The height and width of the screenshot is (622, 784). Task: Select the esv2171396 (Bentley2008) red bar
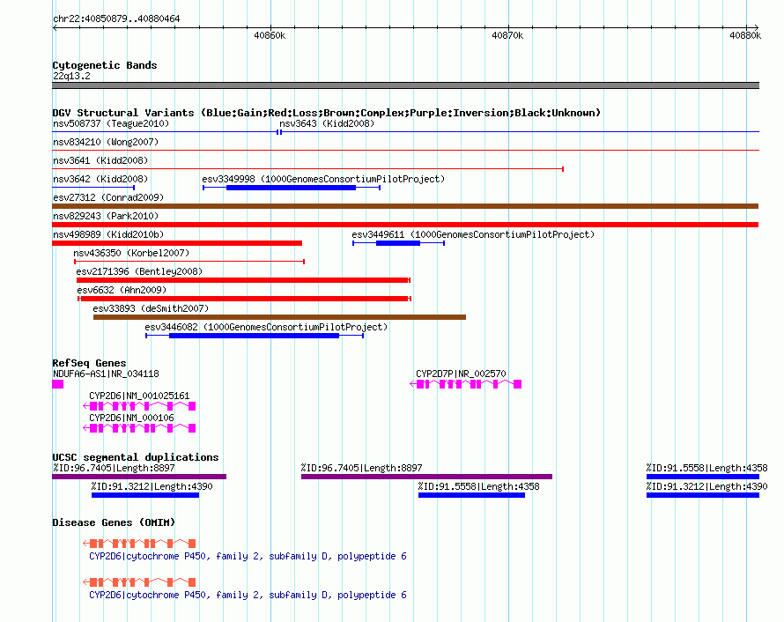pos(243,280)
